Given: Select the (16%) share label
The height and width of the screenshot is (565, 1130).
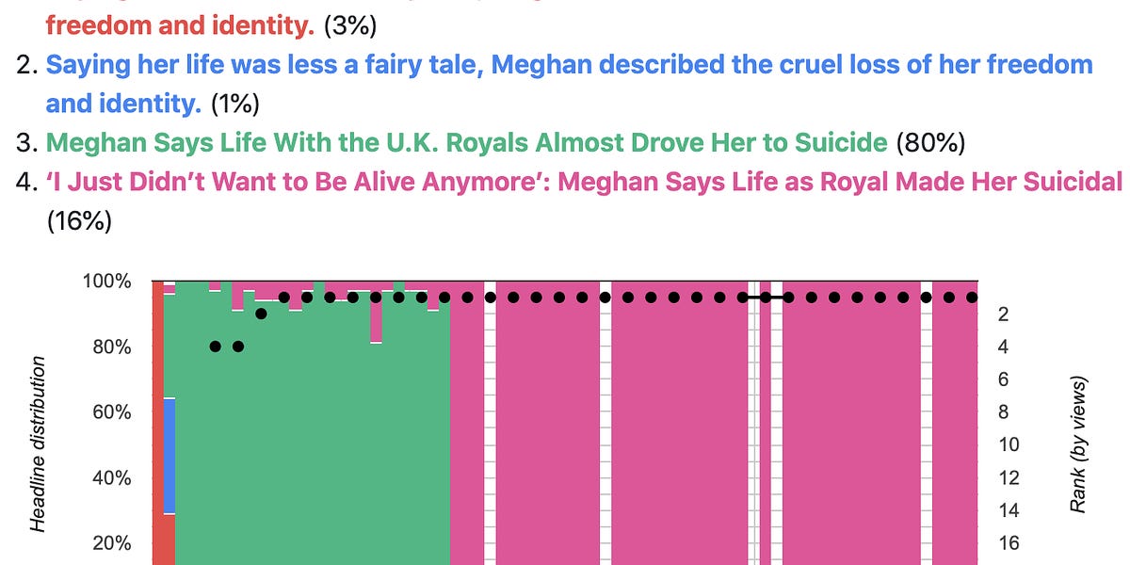Looking at the screenshot, I should [x=79, y=220].
